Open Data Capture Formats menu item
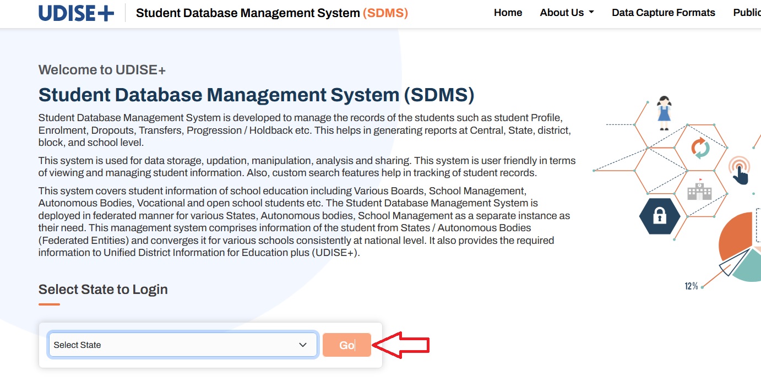Viewport: 761px width, 387px height. click(663, 13)
